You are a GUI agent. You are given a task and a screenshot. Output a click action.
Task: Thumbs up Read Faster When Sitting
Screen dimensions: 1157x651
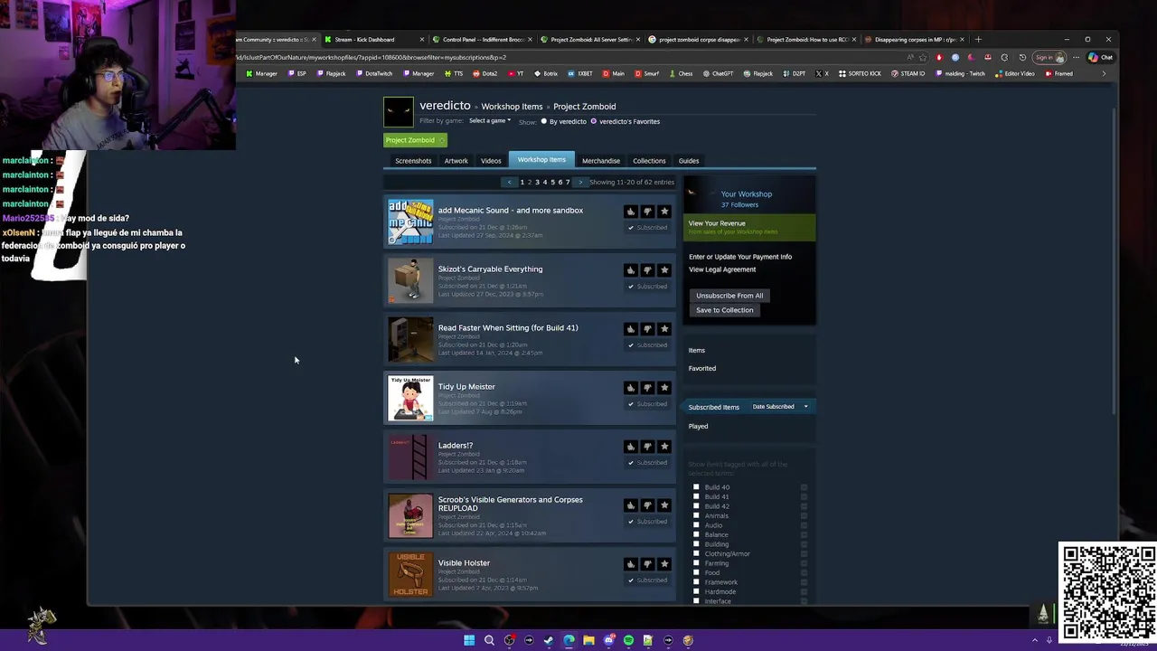(x=631, y=329)
